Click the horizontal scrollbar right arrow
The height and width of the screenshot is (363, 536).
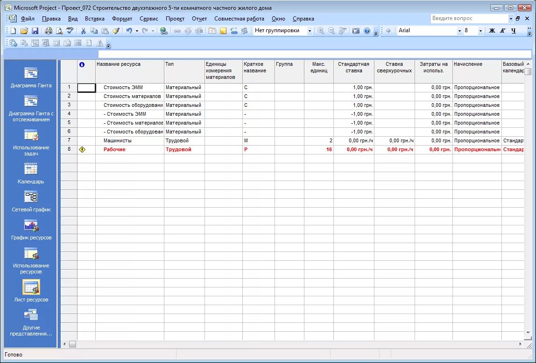(x=521, y=344)
